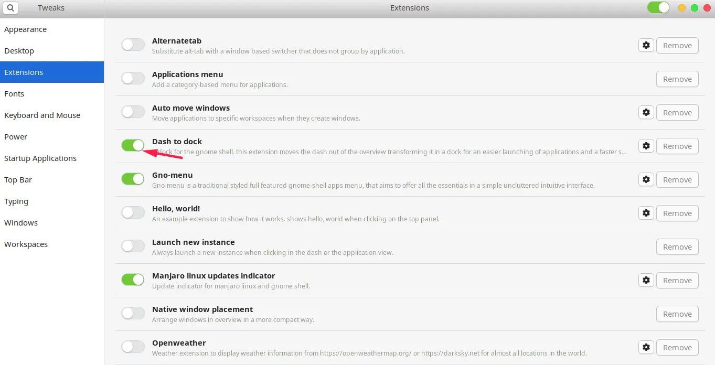Disable the Gno-menu extension switch
Viewport: 715px width, 365px height.
(x=133, y=179)
